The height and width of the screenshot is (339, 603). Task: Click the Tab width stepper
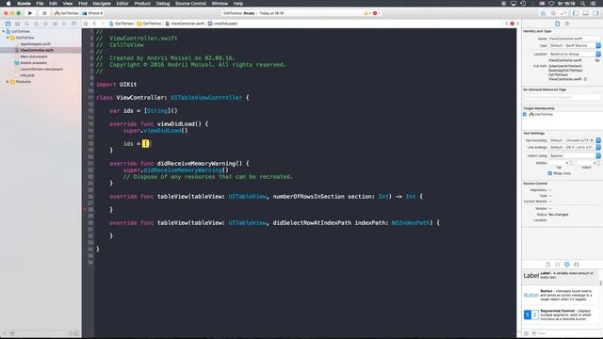(571, 163)
